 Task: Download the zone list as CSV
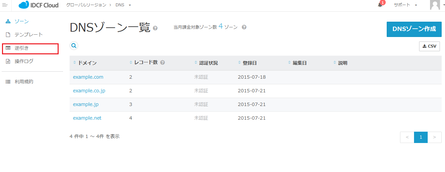coord(429,46)
